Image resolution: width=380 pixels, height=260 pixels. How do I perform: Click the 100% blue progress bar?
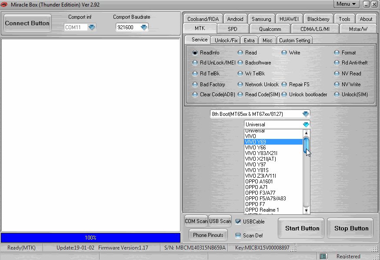click(90, 238)
